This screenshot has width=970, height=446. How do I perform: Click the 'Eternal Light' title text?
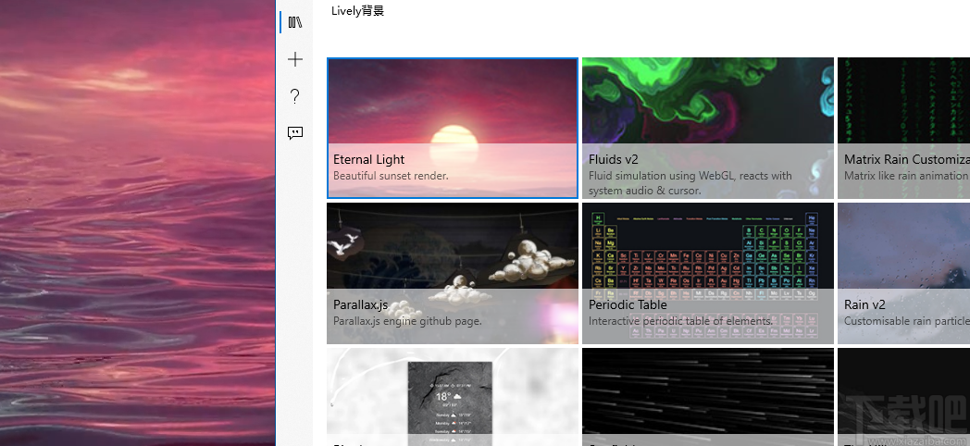pos(368,159)
